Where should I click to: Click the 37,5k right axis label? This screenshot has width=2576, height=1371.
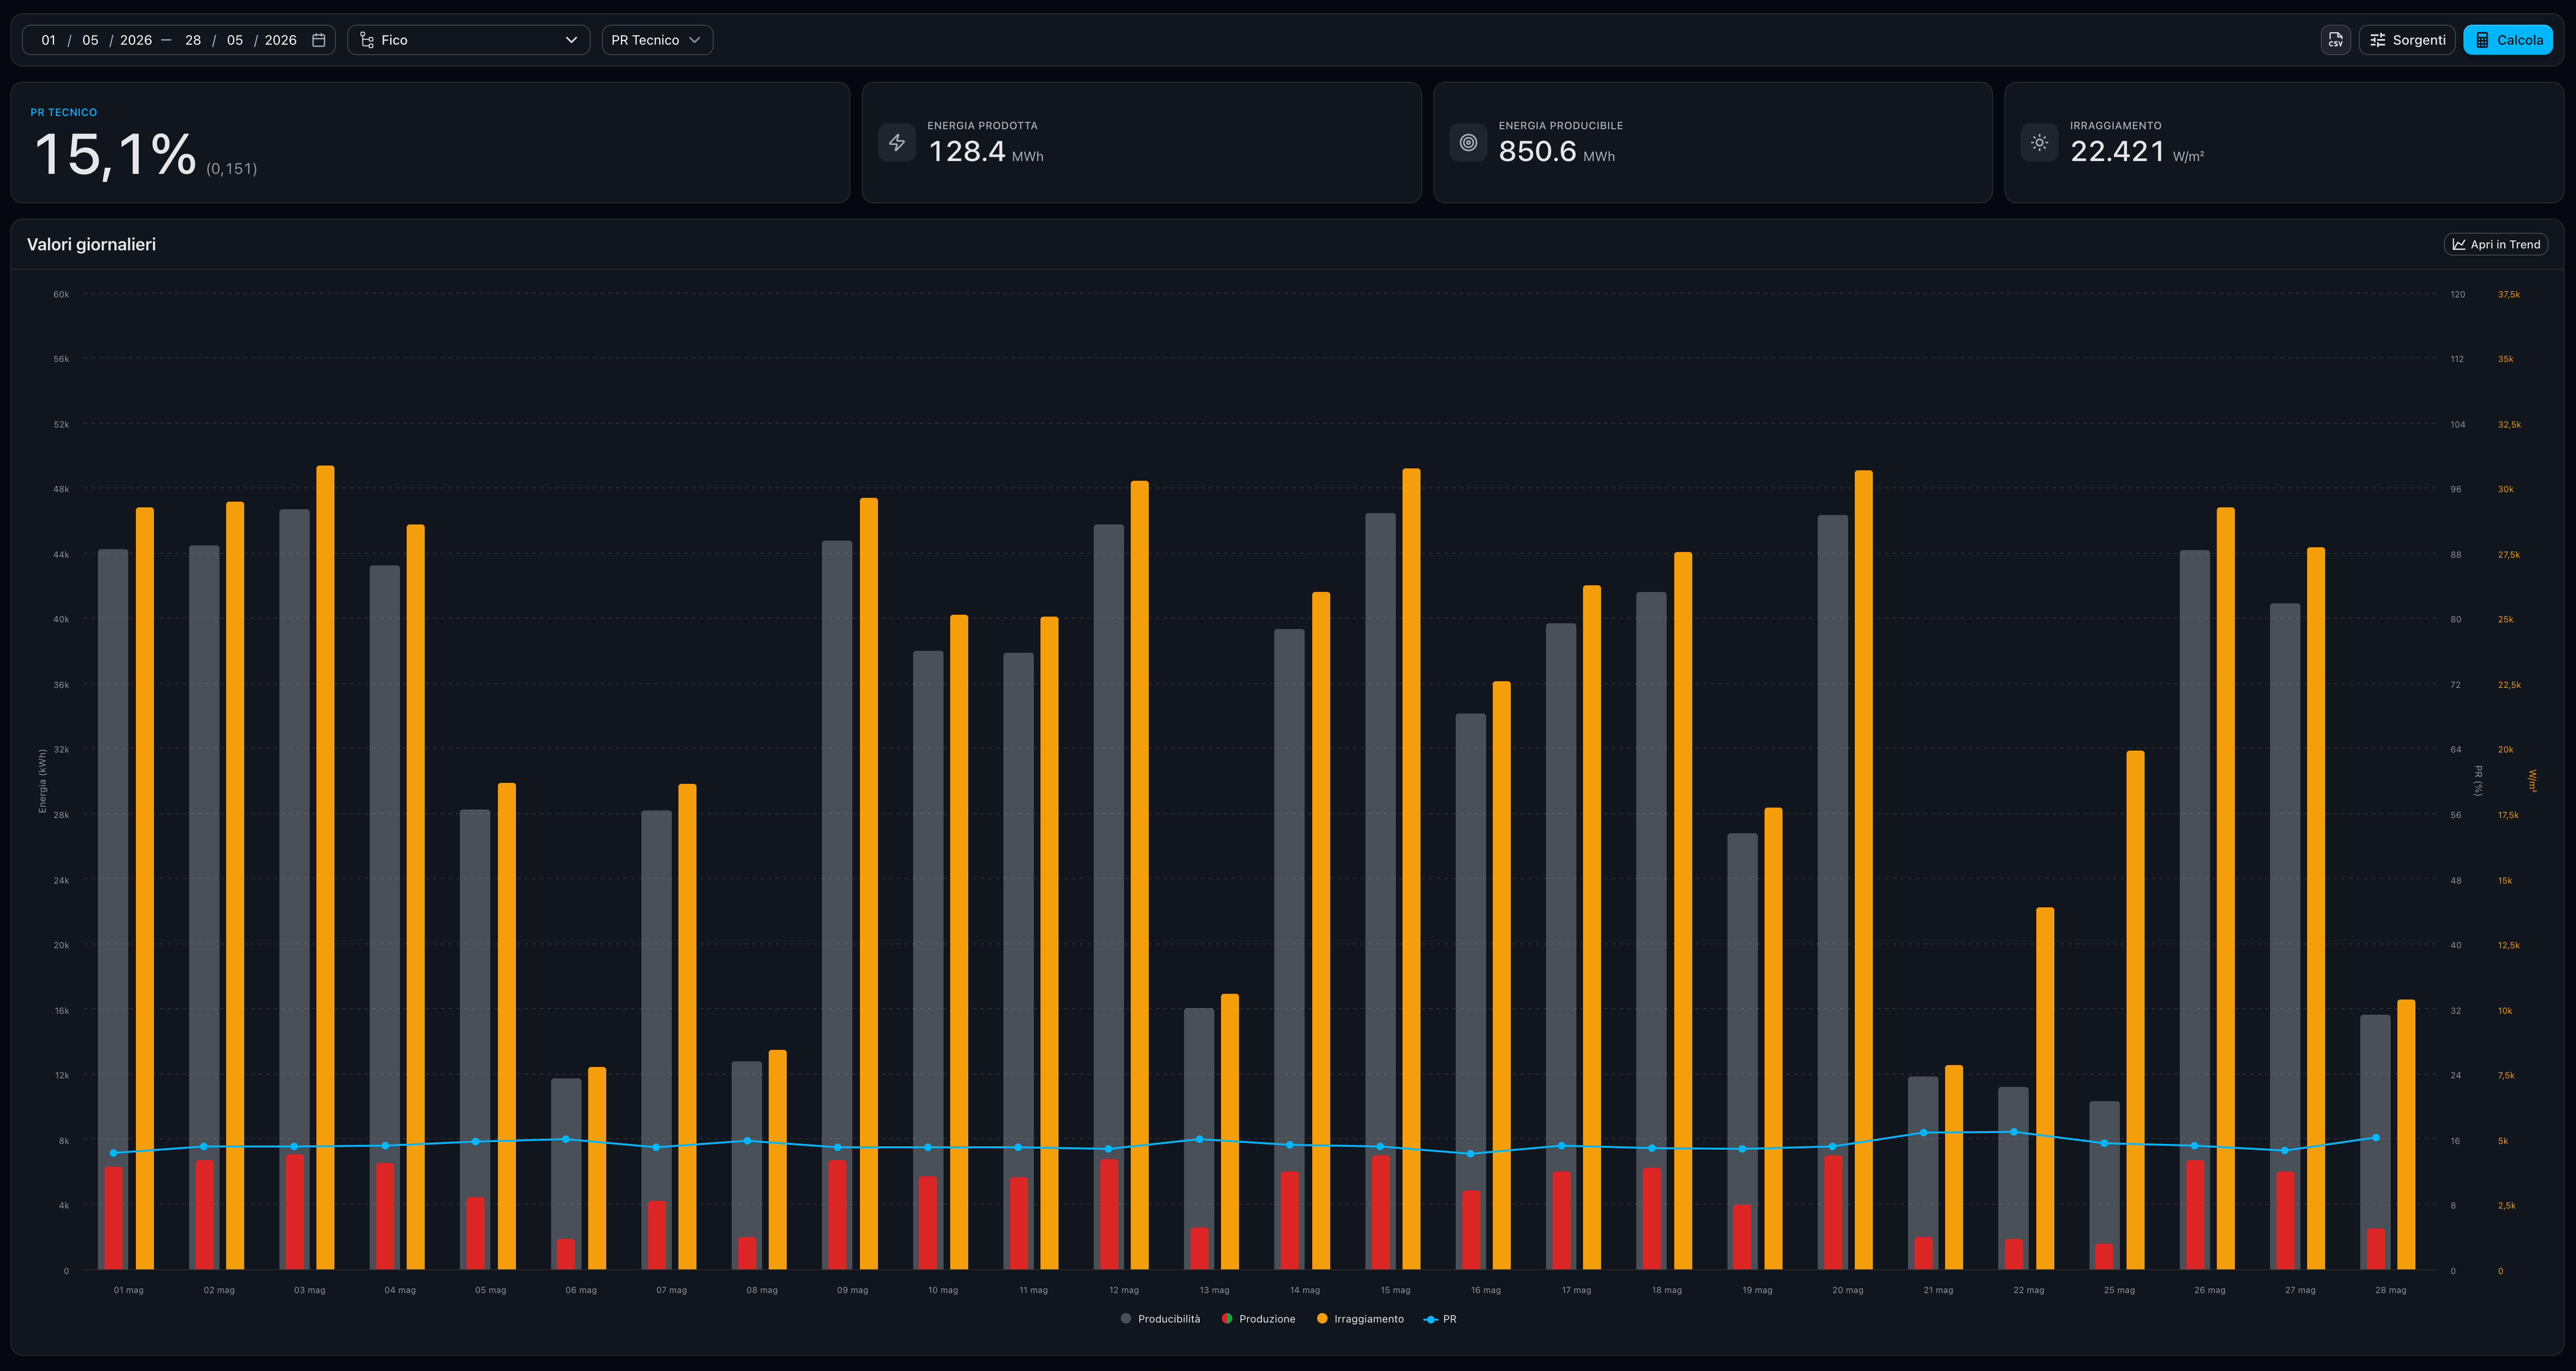2509,294
